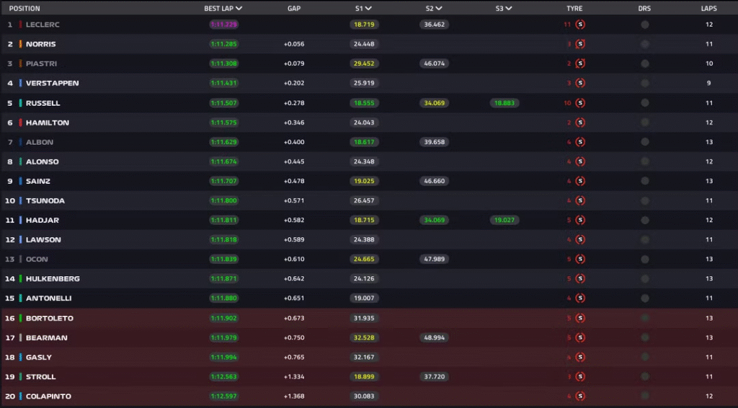Click Bearman's S2 time 48.994
Image resolution: width=738 pixels, height=408 pixels.
[434, 337]
